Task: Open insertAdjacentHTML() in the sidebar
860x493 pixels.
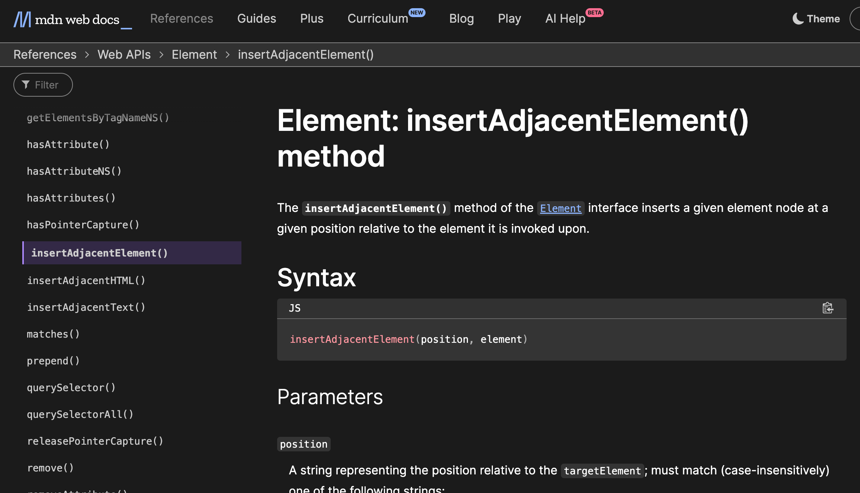Action: click(86, 281)
